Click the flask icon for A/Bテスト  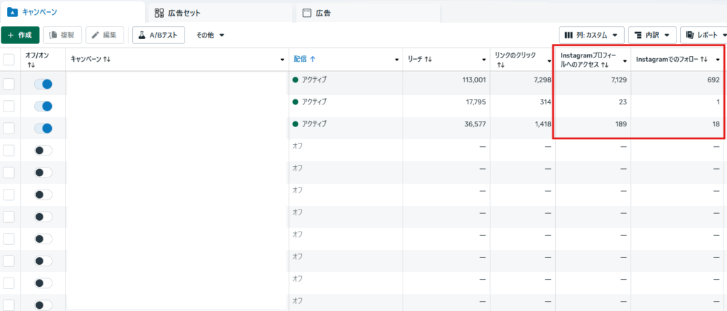(x=141, y=35)
